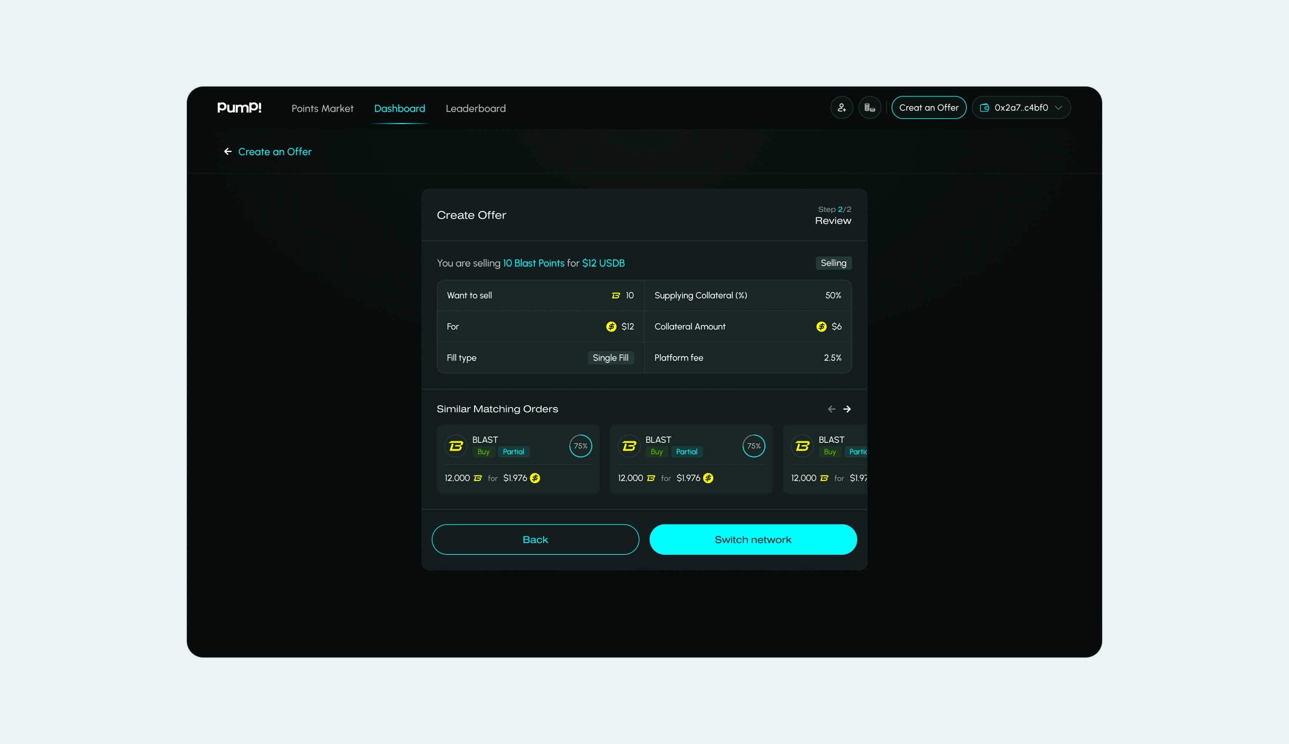The width and height of the screenshot is (1289, 744).
Task: Click the first BLAST order logo
Action: click(456, 446)
